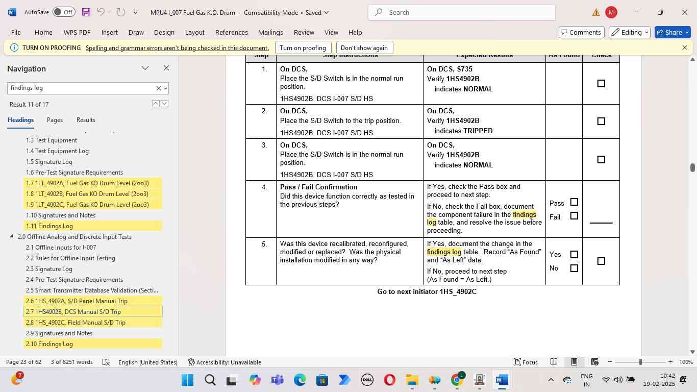697x392 pixels.
Task: Check the step 3 Check box
Action: [x=601, y=160]
